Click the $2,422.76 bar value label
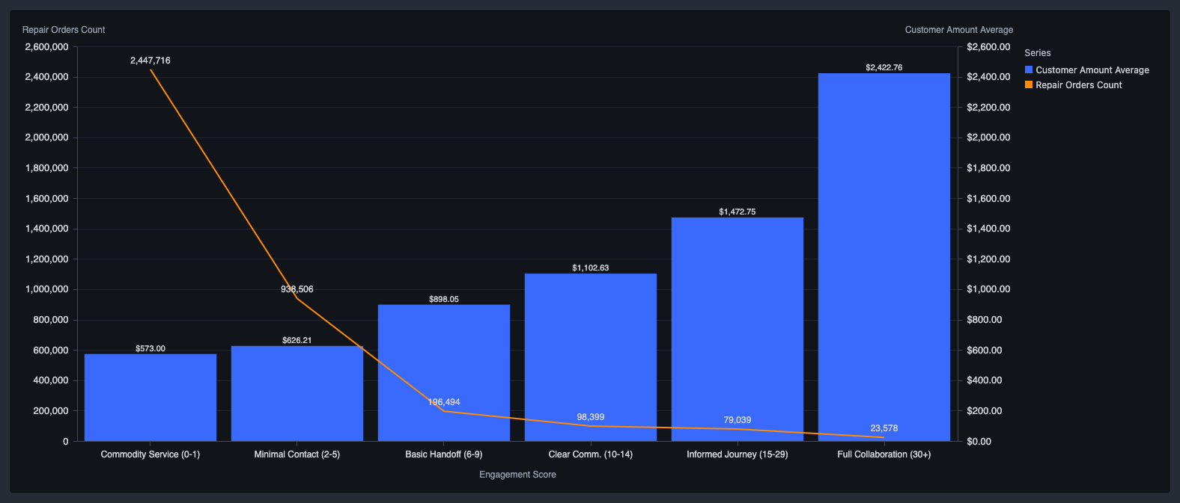The height and width of the screenshot is (503, 1180). click(x=884, y=67)
